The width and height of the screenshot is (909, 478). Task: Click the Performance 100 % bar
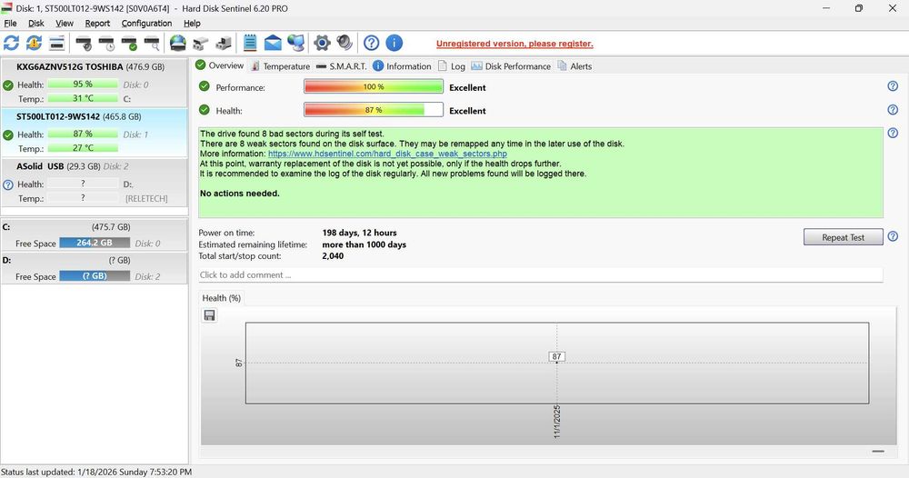pyautogui.click(x=374, y=86)
